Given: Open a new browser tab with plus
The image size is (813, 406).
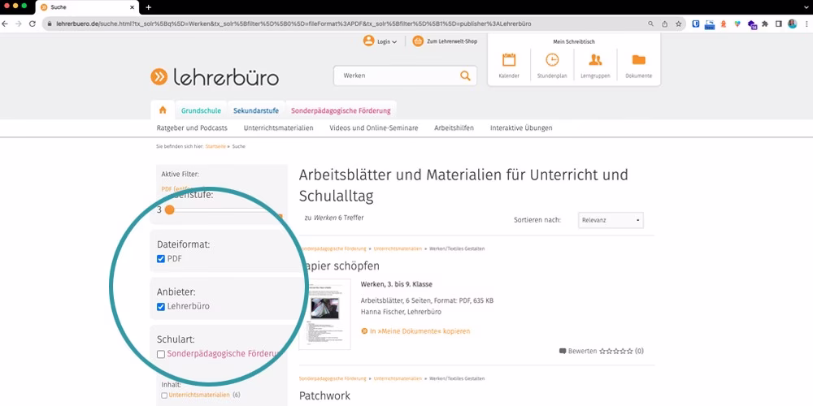Looking at the screenshot, I should pyautogui.click(x=148, y=7).
